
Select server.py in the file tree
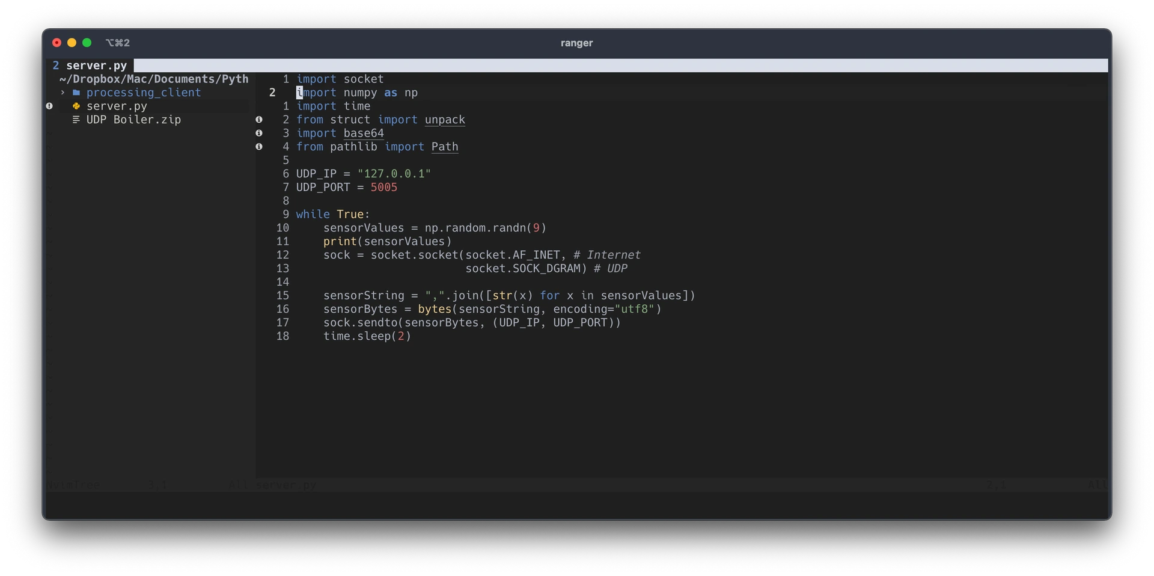[x=117, y=106]
